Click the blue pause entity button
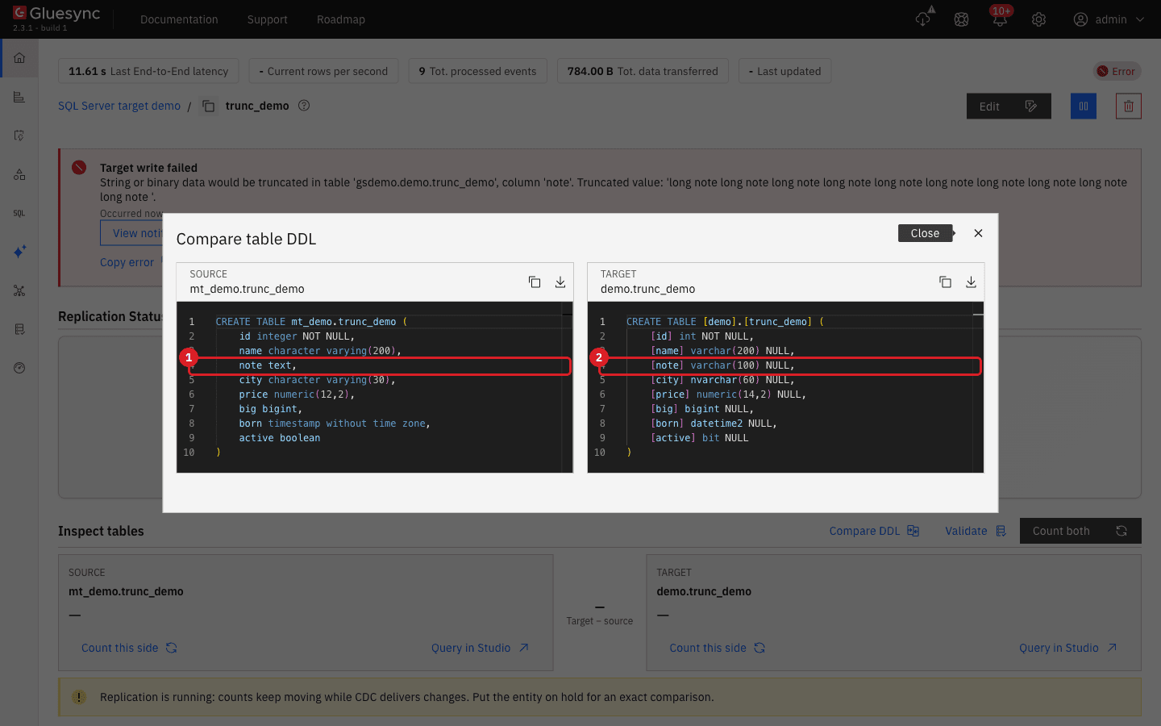The height and width of the screenshot is (726, 1161). 1084,106
